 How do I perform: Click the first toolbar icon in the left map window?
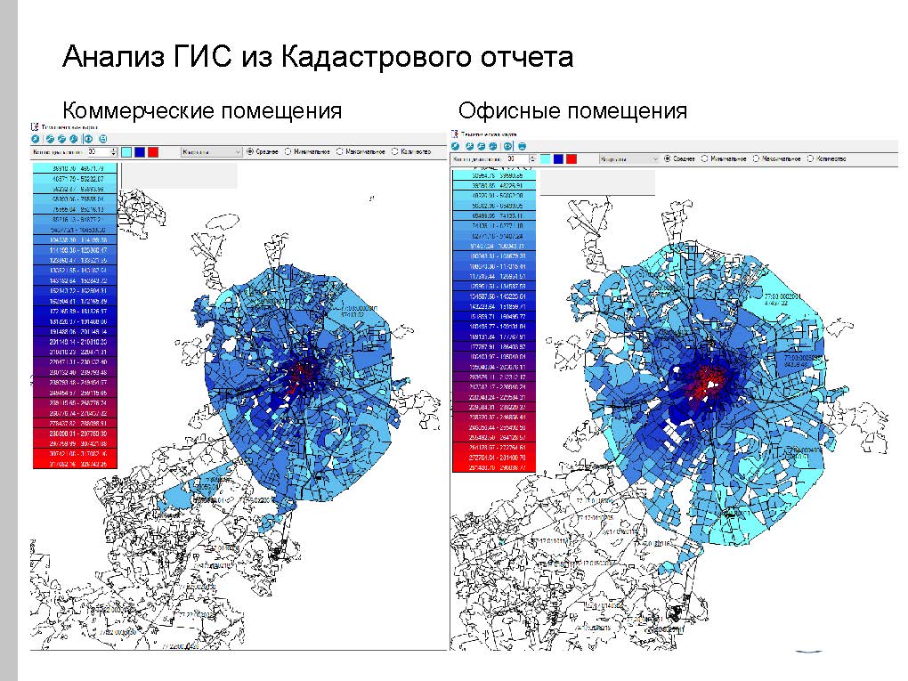tap(36, 139)
